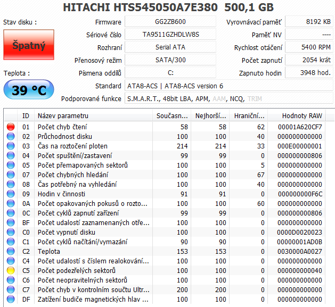335x307 pixels.
Task: Click the status icon for row ID C7
Action: point(11,289)
